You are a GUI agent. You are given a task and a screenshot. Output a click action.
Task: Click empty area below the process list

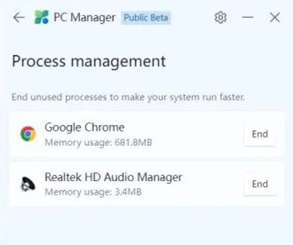pyautogui.click(x=146, y=226)
